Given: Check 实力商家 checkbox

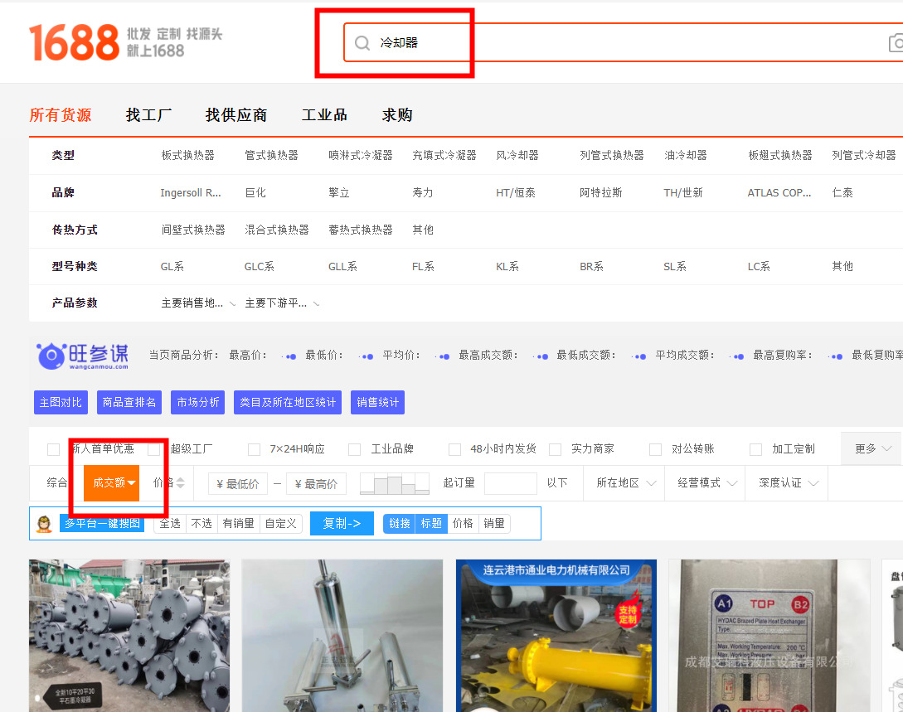Looking at the screenshot, I should point(556,449).
